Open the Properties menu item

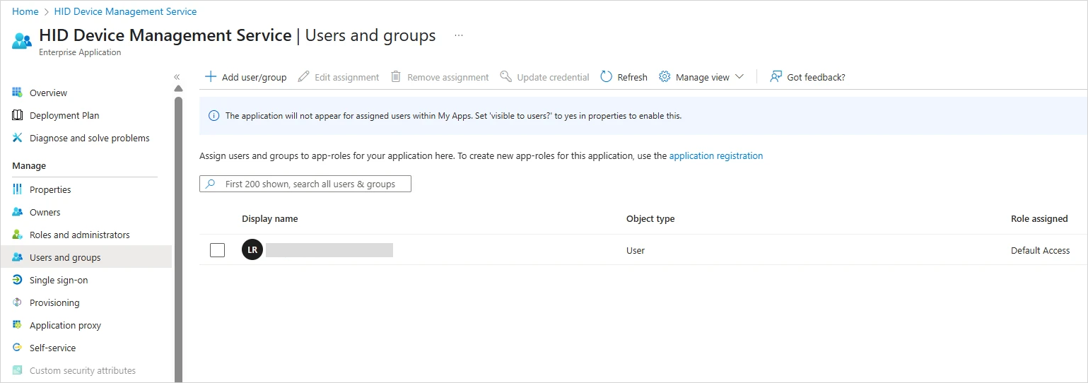[50, 189]
